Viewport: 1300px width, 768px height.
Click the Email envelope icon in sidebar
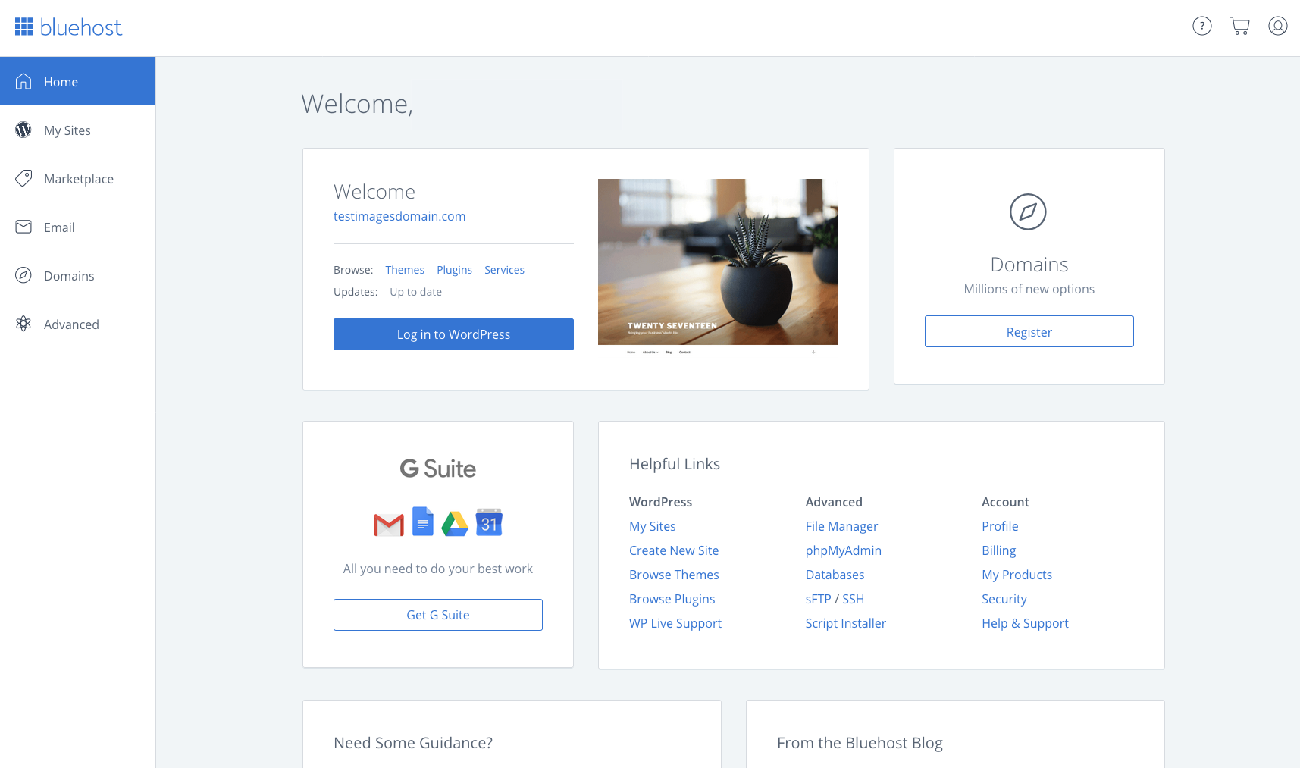pyautogui.click(x=23, y=227)
